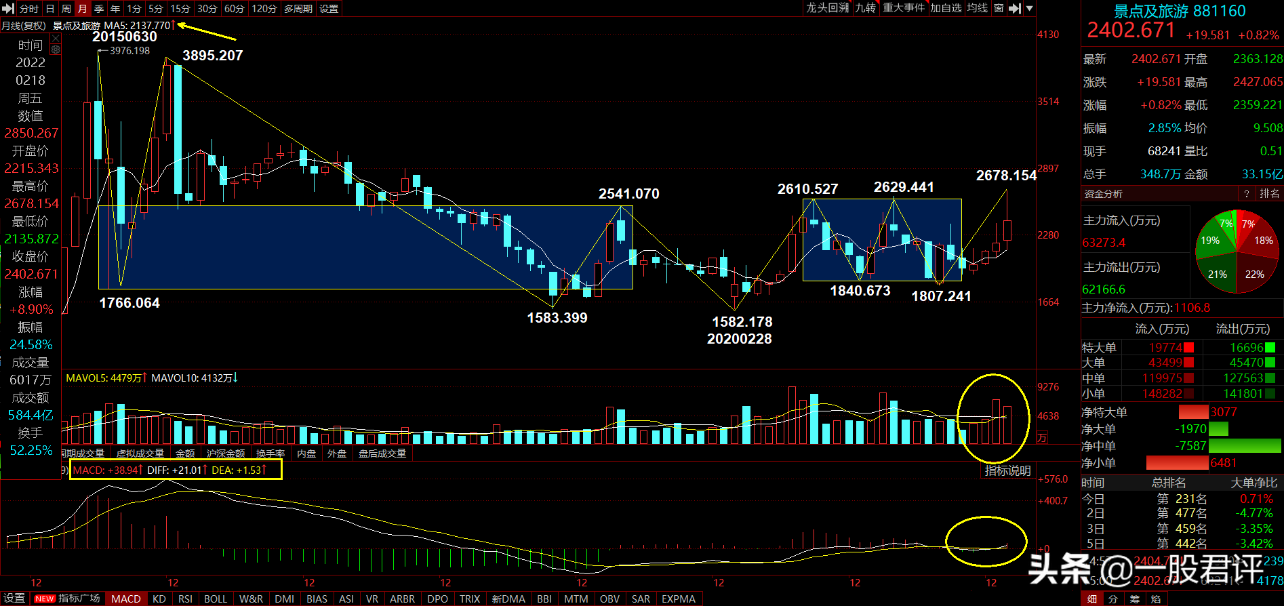Viewport: 1284px width, 606px height.
Task: Switch to the RSI indicator
Action: 185,599
